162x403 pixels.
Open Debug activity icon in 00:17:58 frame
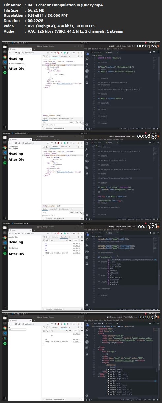[87, 341]
